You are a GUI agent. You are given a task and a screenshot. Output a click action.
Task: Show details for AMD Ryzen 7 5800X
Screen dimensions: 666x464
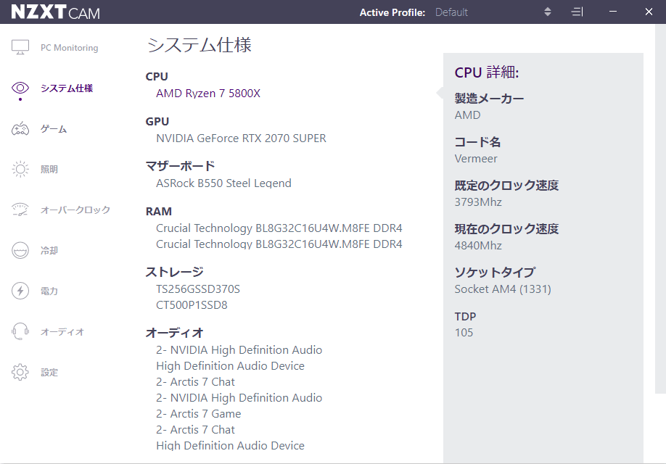(x=208, y=94)
